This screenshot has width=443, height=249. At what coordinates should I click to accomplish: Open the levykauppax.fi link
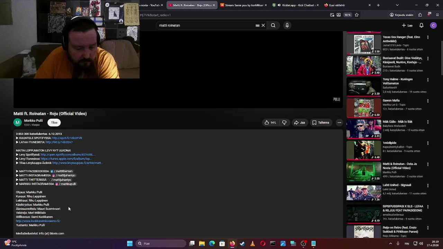(78, 163)
